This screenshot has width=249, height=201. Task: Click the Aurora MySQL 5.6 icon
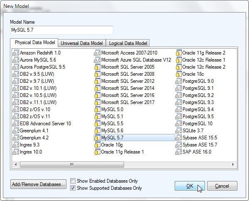(x=16, y=60)
